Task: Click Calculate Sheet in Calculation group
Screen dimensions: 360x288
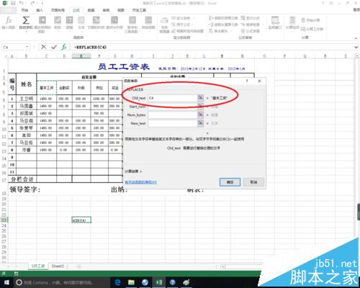Action: 312,29
